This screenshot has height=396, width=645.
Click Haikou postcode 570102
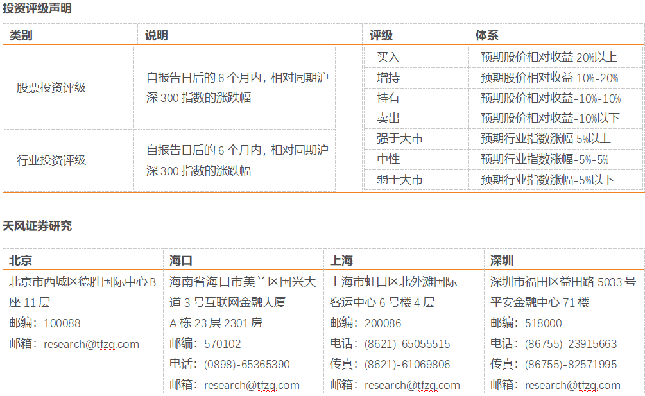pos(223,344)
